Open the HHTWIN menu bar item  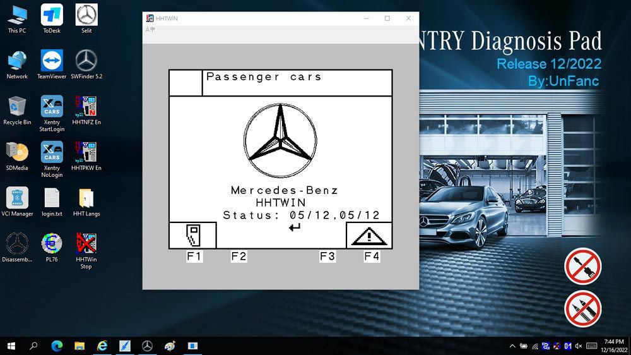point(150,30)
